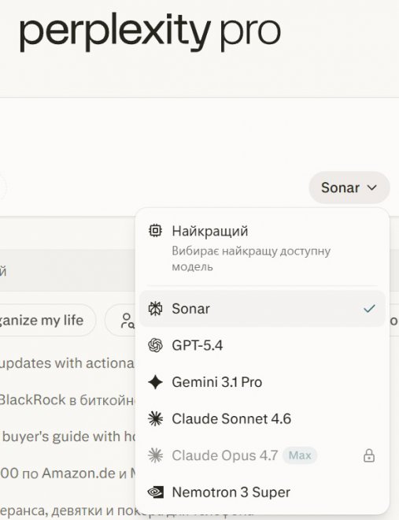The image size is (399, 520).
Task: Click the Gemini sparkle star icon
Action: (155, 382)
